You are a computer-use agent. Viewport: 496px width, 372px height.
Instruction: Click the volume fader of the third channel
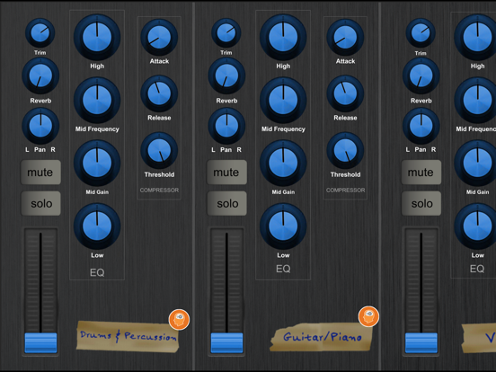(421, 342)
